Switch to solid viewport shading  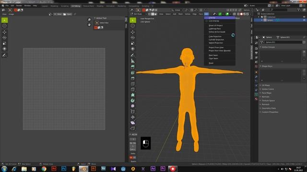tap(241, 14)
